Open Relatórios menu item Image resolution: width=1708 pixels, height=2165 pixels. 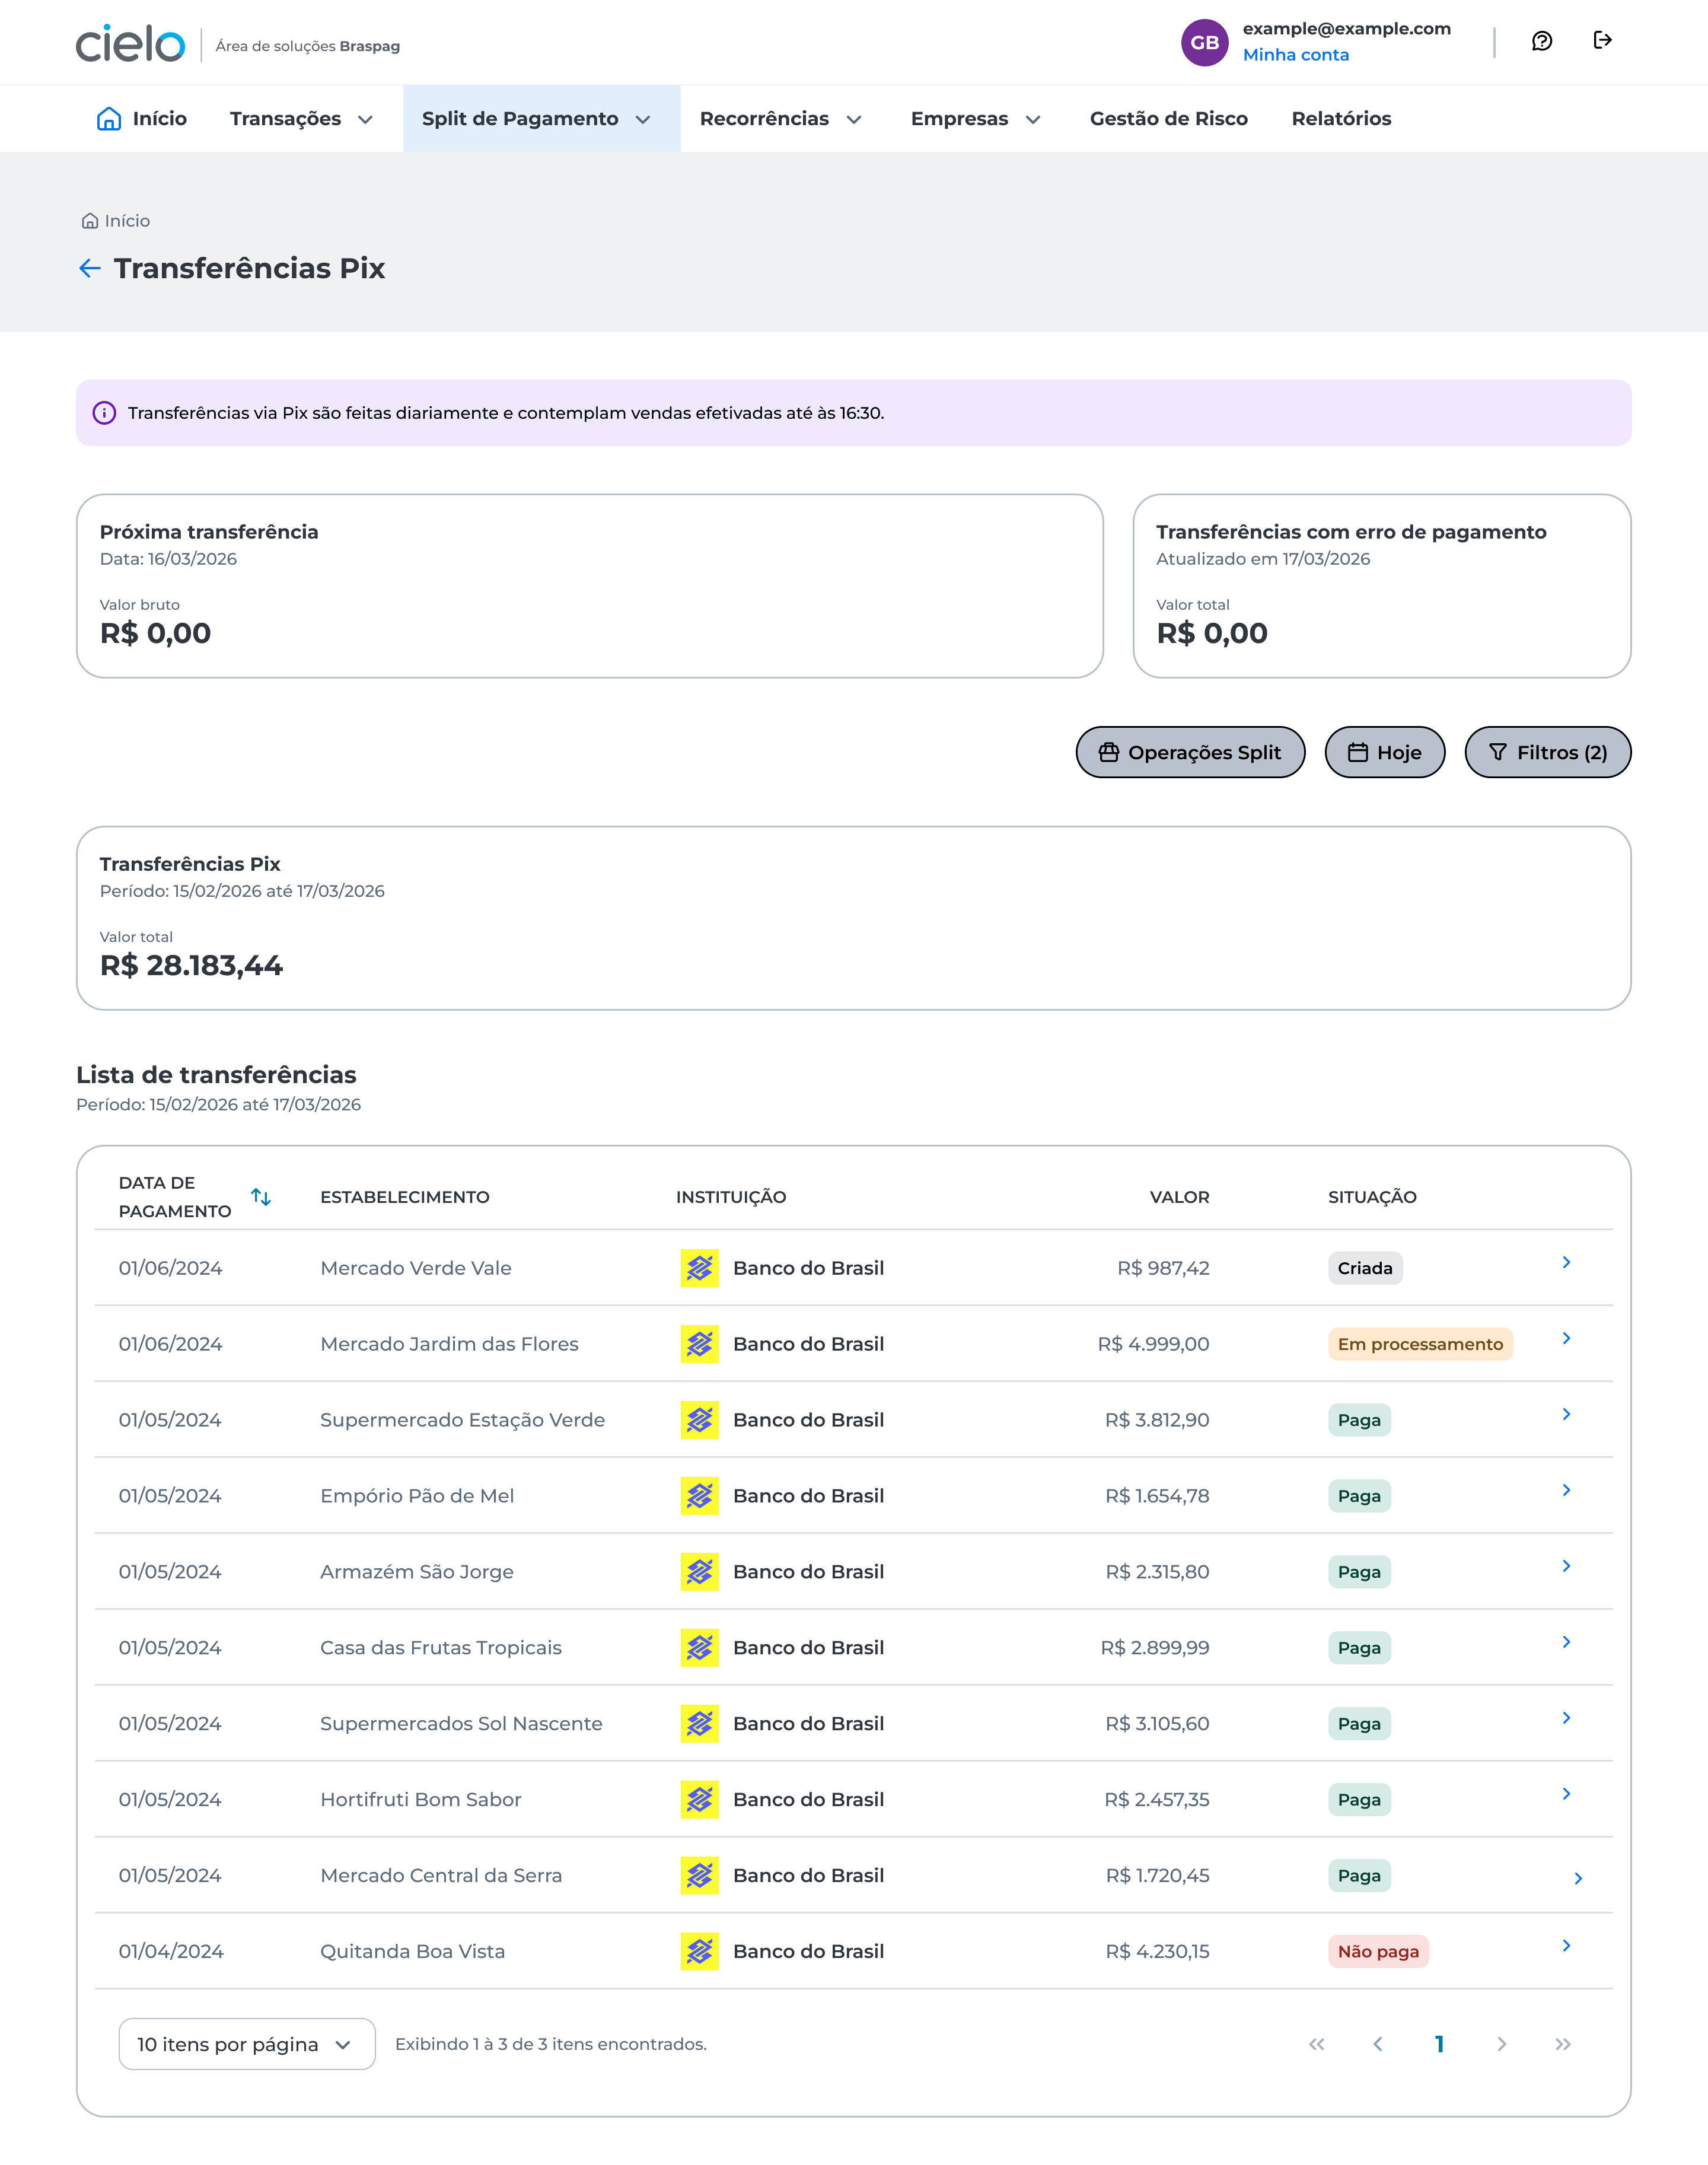point(1341,119)
